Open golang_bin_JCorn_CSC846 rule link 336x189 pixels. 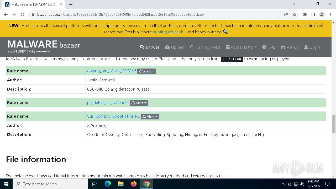112,71
